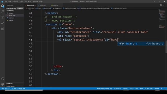Expand the NPM Scripts section
The height and width of the screenshot is (94, 167).
(11, 86)
